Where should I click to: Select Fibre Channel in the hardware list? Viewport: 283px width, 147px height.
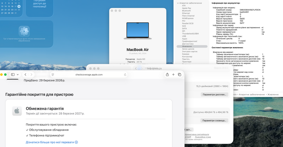coord(188,16)
